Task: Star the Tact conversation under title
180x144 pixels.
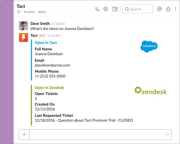Action: [19, 12]
